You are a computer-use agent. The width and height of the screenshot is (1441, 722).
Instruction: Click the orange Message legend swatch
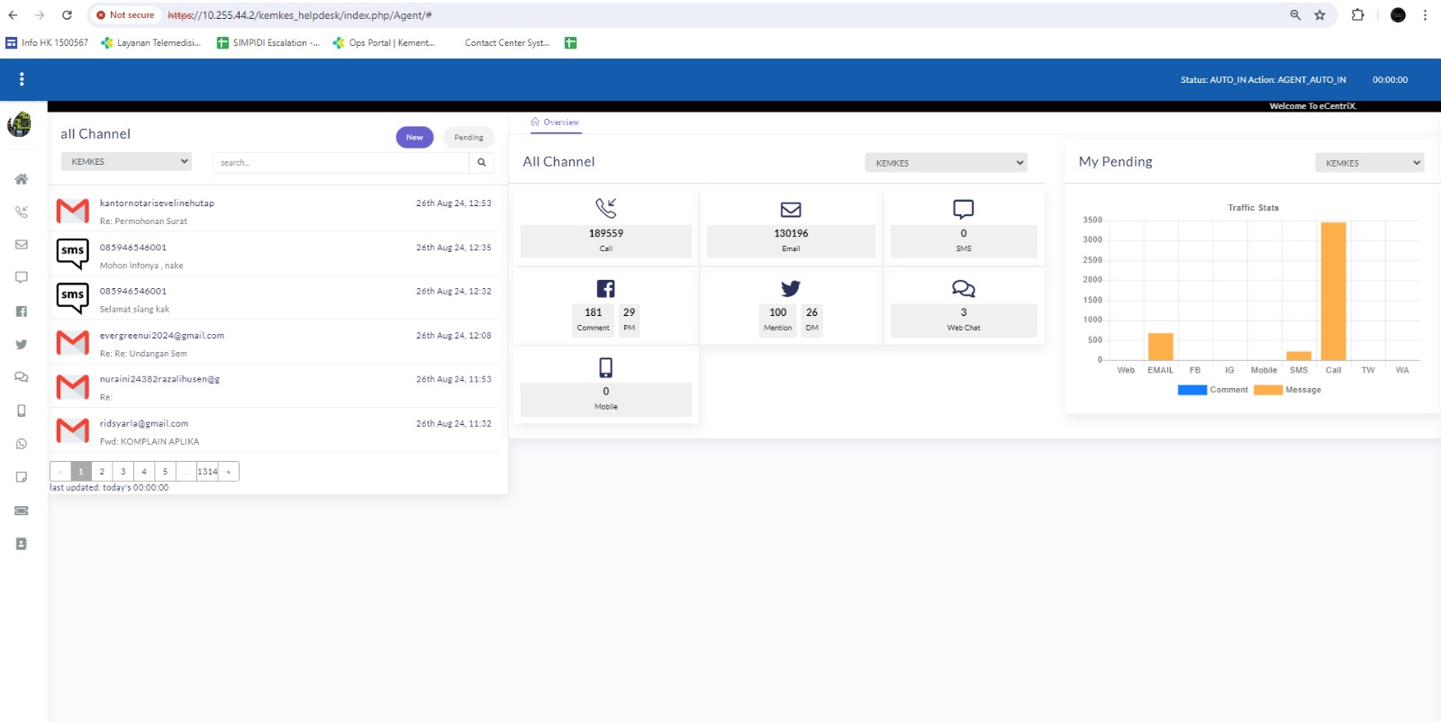coord(1267,390)
